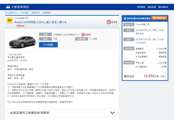Click the 等級 label tag
Screen dimensions: 174x120
coord(45,34)
